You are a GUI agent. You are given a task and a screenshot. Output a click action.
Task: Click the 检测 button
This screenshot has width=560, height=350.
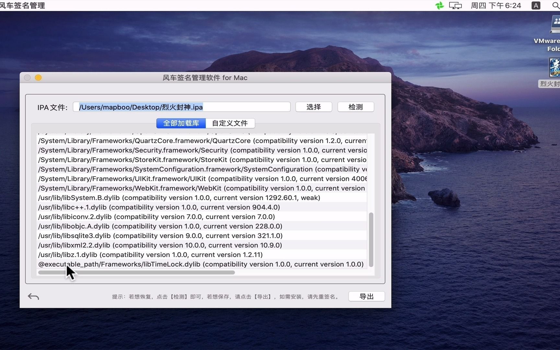[x=356, y=107]
